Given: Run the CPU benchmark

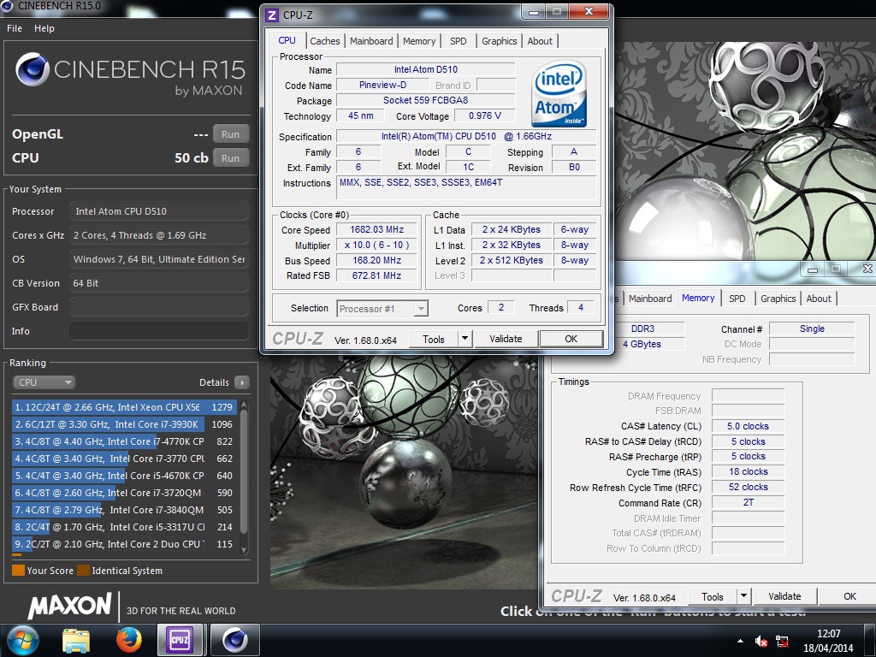Looking at the screenshot, I should tap(230, 158).
